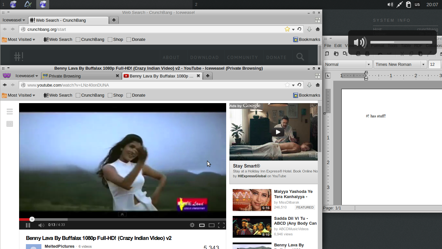This screenshot has width=442, height=249.
Task: Open the Format menu in the word processor
Action: tap(378, 46)
